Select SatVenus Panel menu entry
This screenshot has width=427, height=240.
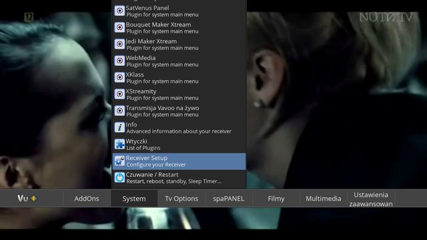[x=179, y=11]
